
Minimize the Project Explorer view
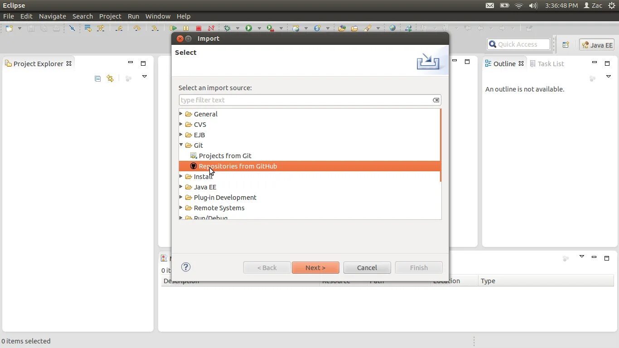pos(131,63)
